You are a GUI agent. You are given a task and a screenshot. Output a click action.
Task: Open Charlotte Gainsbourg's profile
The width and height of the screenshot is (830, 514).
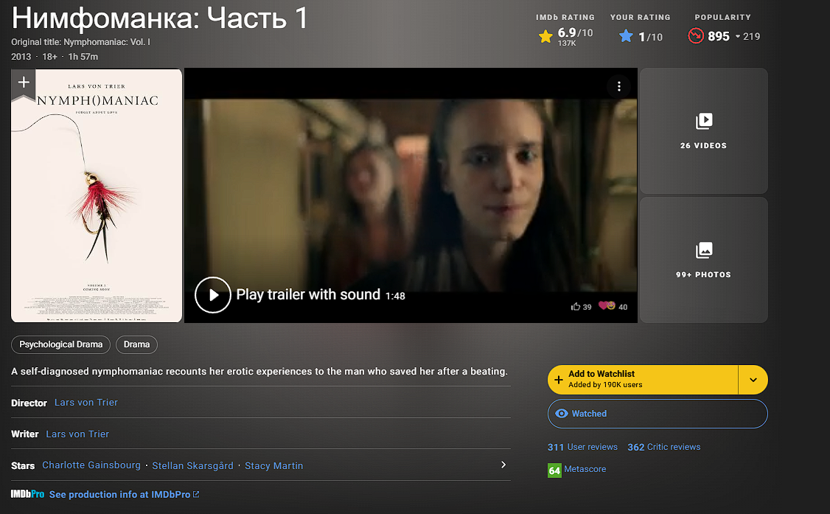pos(91,465)
